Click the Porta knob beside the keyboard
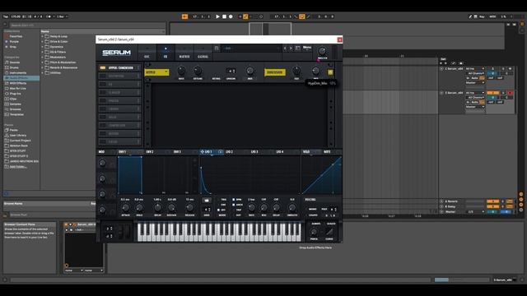The width and height of the screenshot is (527, 296). tap(314, 232)
